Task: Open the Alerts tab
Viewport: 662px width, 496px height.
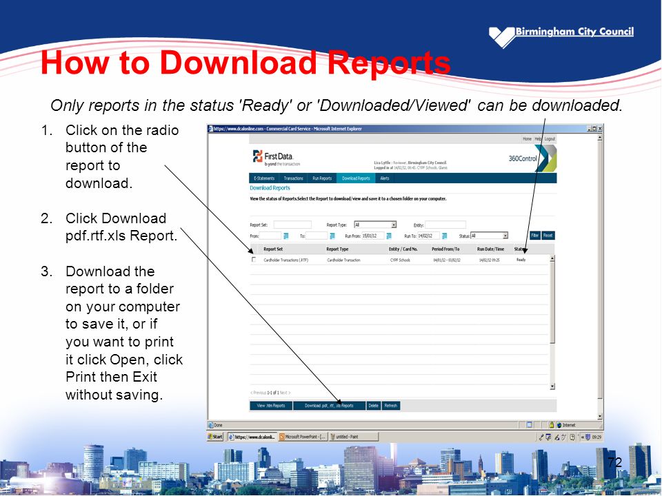Action: pyautogui.click(x=385, y=178)
